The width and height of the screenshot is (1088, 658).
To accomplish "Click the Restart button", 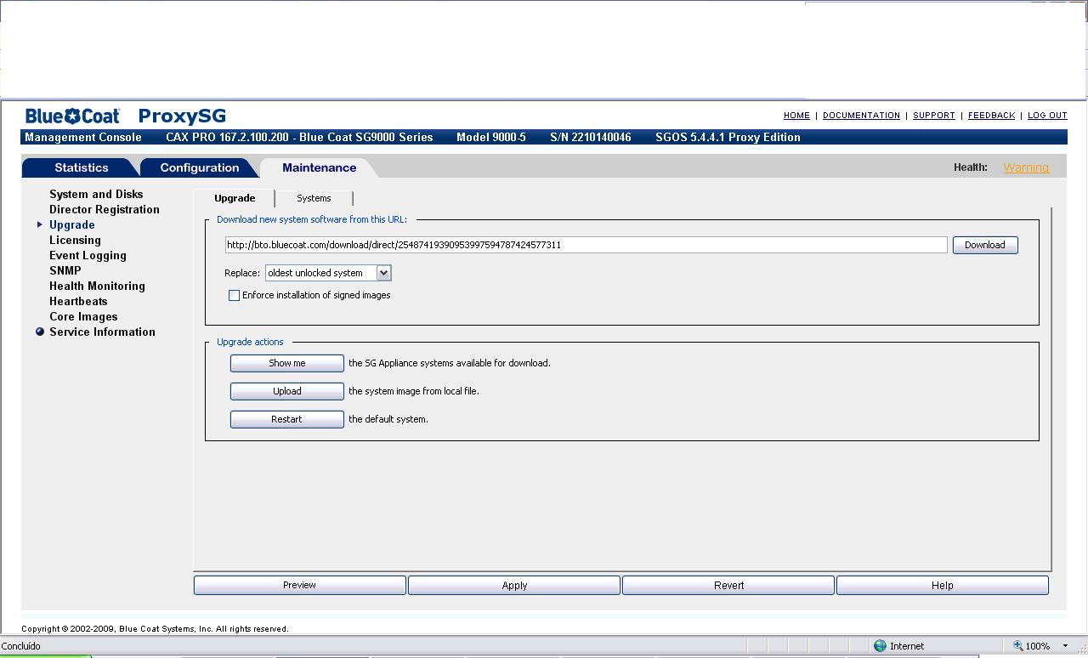I will [x=287, y=419].
